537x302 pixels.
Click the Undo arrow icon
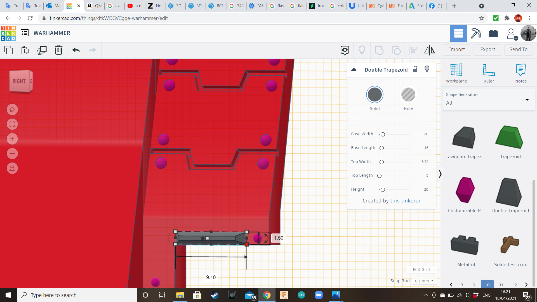pos(76,50)
